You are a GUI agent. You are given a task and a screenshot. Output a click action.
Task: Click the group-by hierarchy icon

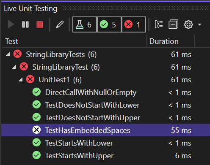tap(159, 24)
